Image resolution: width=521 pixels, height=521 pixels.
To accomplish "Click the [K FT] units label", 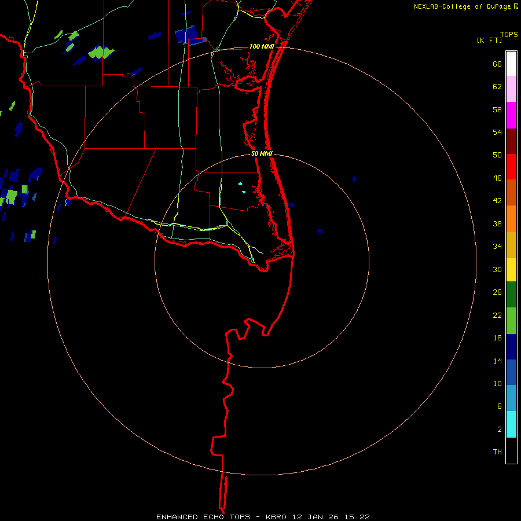I will pos(489,40).
